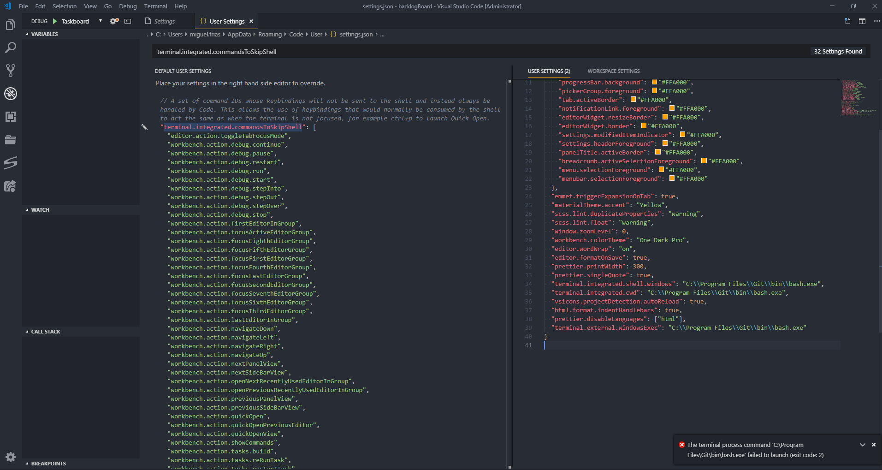Open the Extensions view
Image resolution: width=882 pixels, height=470 pixels.
(x=10, y=117)
